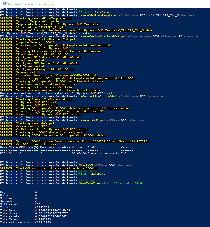210x227 pixels.
Task: Minimize the PowerShell window
Action: coord(186,4)
